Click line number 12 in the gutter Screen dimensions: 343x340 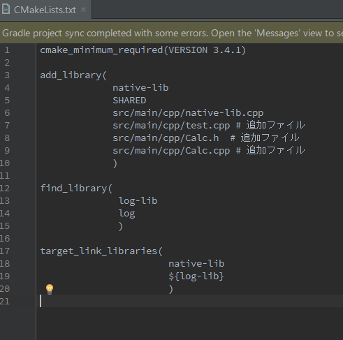pyautogui.click(x=5, y=189)
